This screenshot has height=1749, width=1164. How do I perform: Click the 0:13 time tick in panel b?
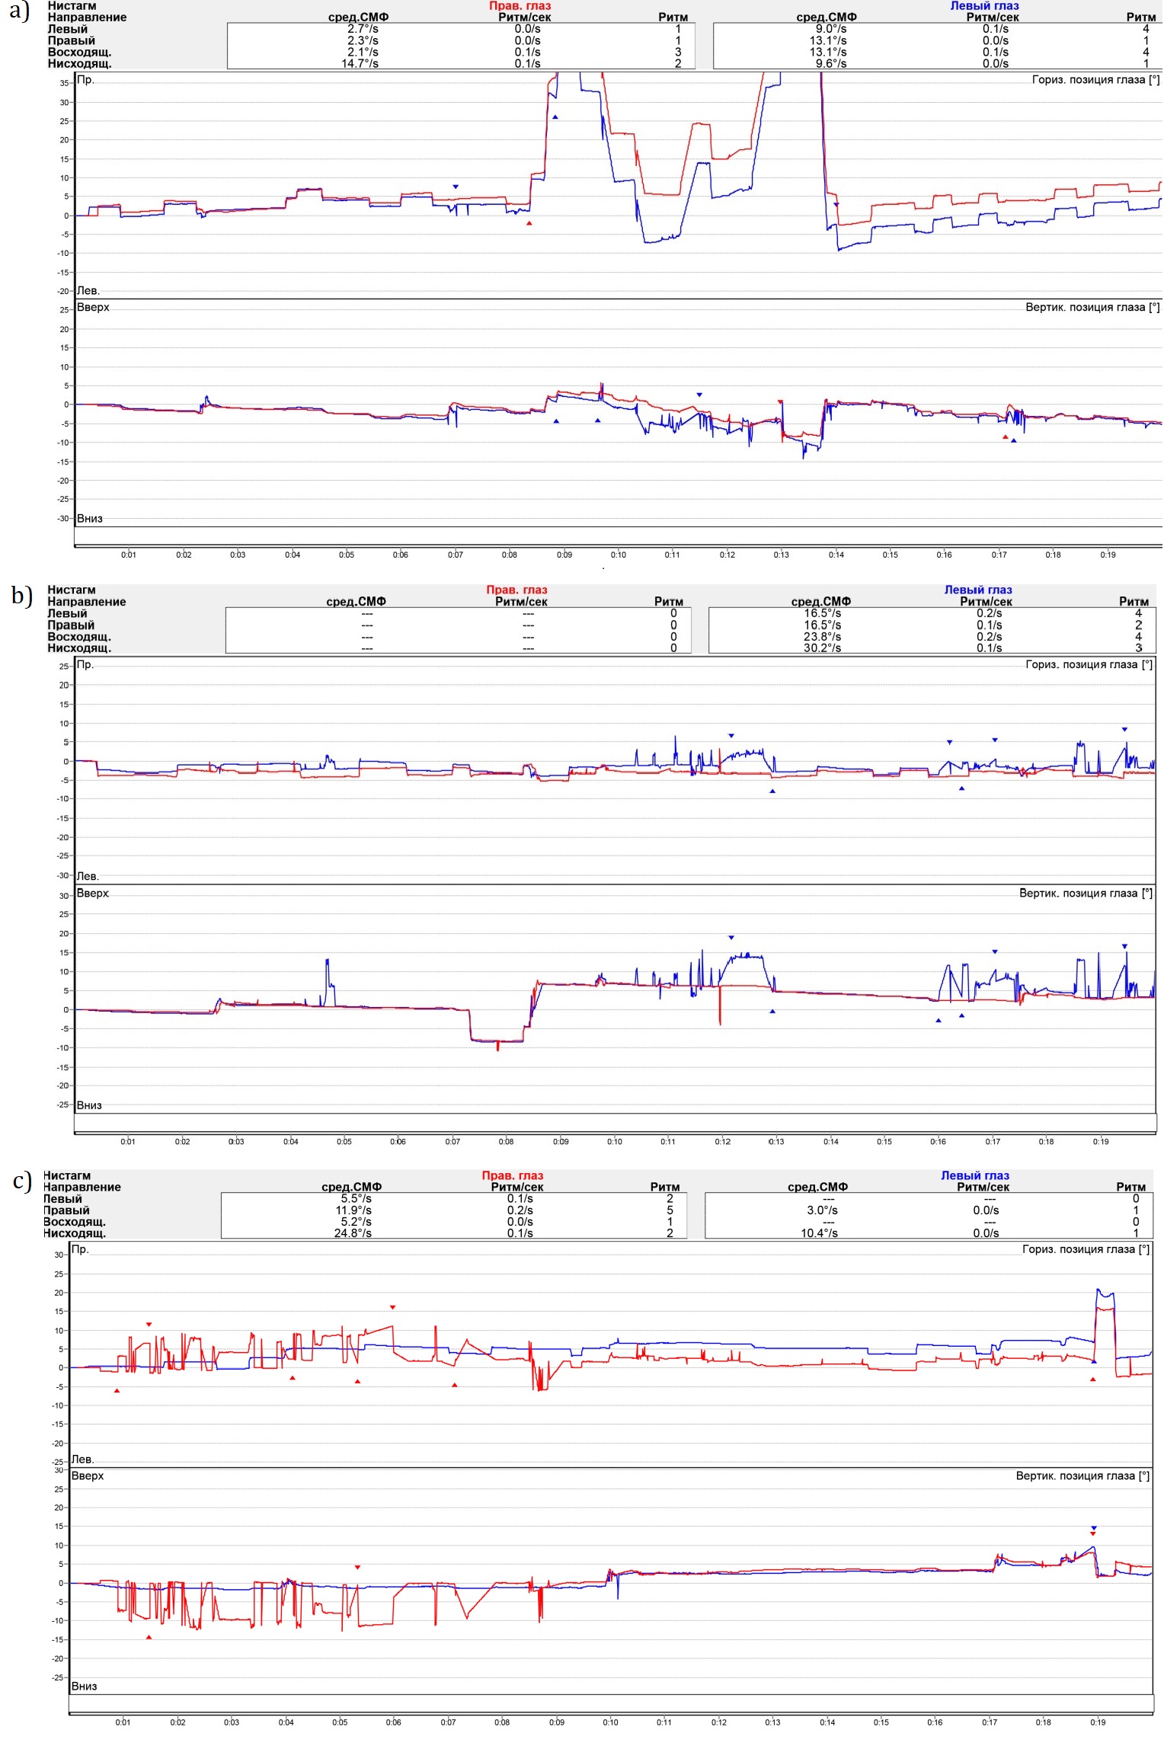775,1141
